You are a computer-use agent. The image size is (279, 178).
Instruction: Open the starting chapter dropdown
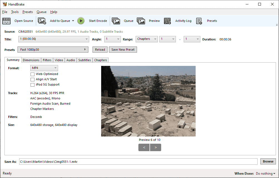tap(168, 39)
